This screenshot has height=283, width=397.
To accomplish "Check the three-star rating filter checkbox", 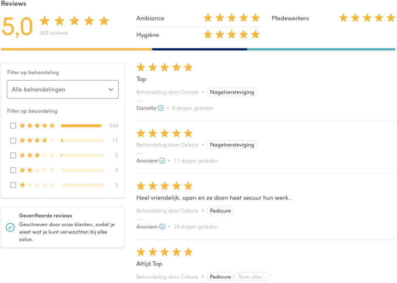I will pos(13,155).
